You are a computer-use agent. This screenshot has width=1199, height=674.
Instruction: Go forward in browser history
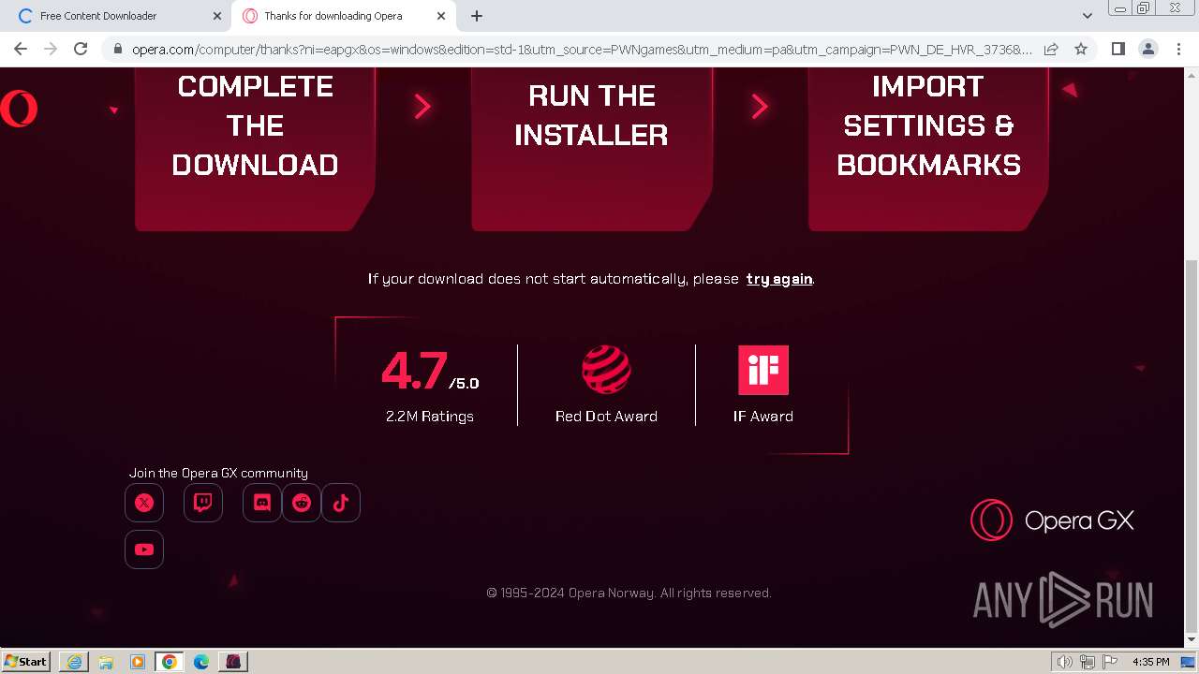[x=51, y=49]
